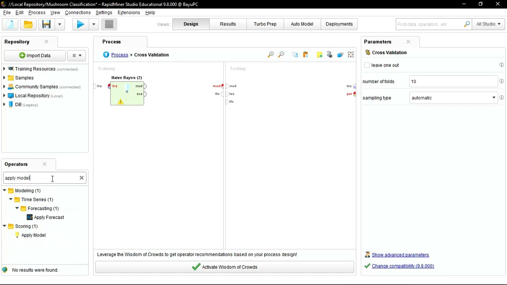Click the Import Data button
This screenshot has height=285, width=507.
coord(35,55)
